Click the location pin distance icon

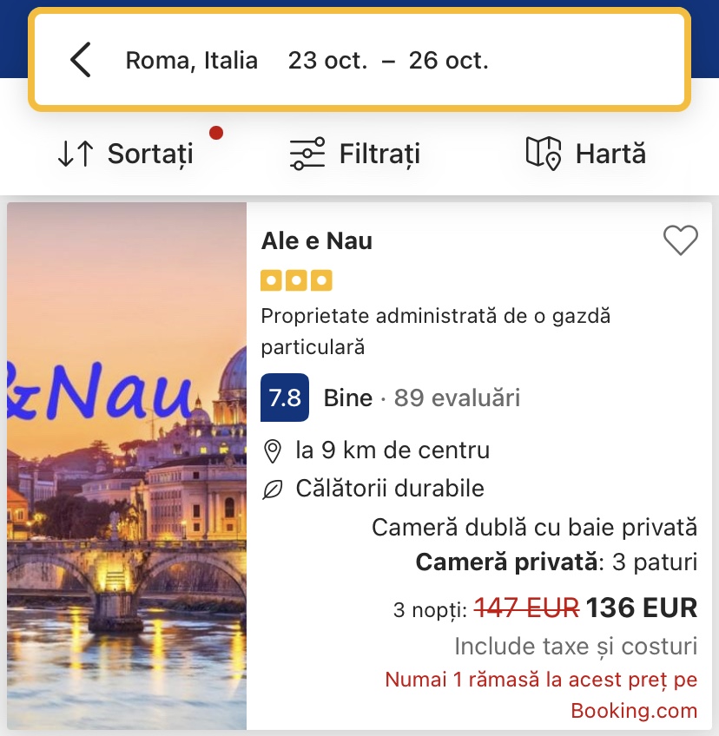tap(273, 451)
